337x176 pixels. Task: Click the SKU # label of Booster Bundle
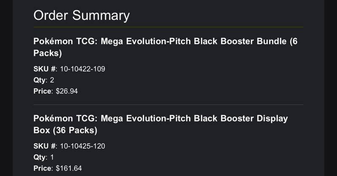tap(45, 69)
